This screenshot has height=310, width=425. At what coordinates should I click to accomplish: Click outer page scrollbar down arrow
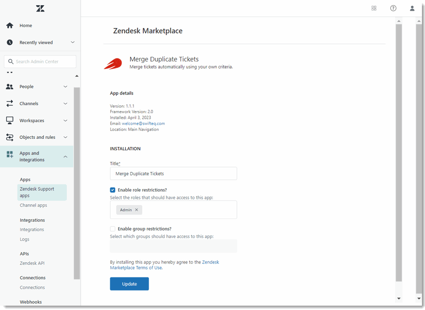pos(419,298)
